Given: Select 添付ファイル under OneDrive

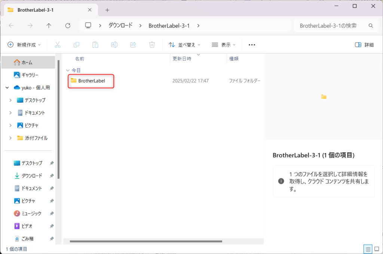Looking at the screenshot, I should [x=32, y=138].
